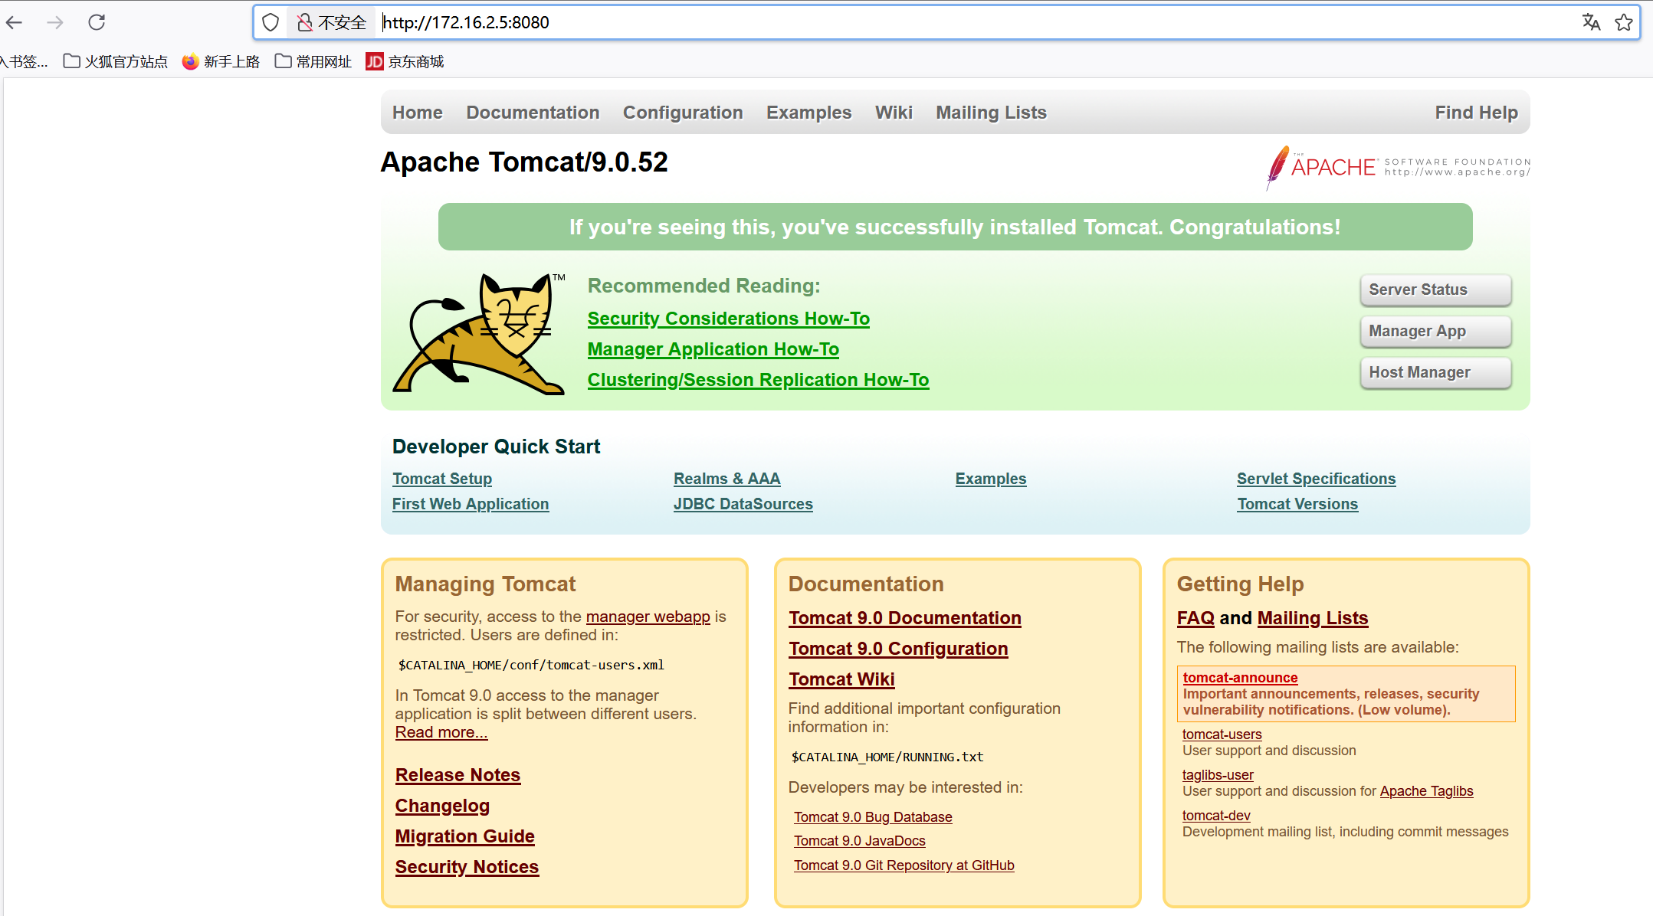Open the Changelog link
This screenshot has width=1653, height=916.
coord(442,806)
